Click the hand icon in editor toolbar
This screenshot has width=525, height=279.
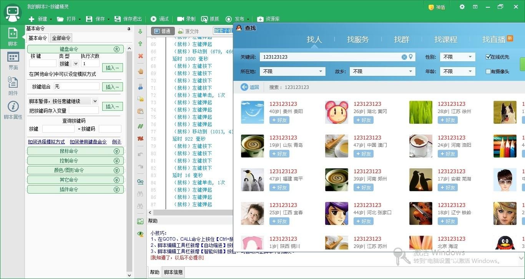pos(140,71)
